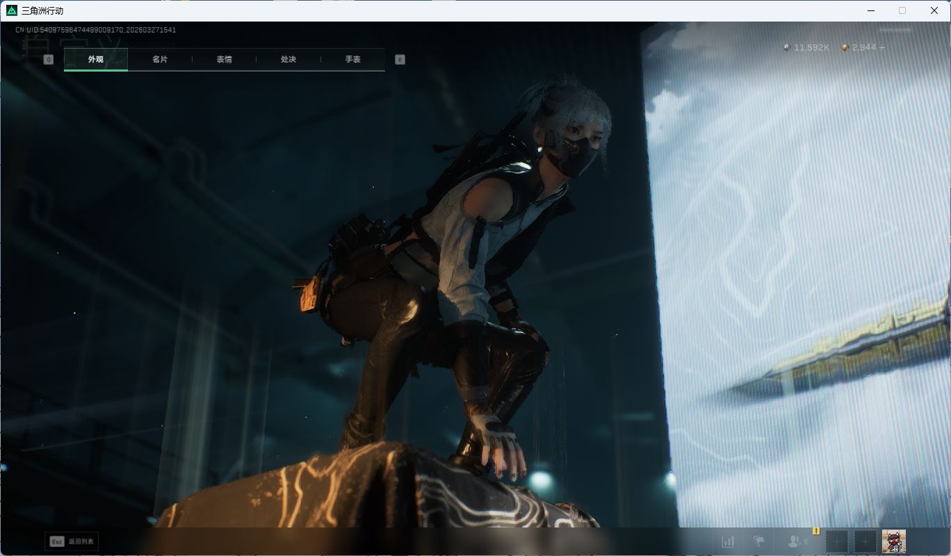Open the 手表 tab

tap(352, 60)
